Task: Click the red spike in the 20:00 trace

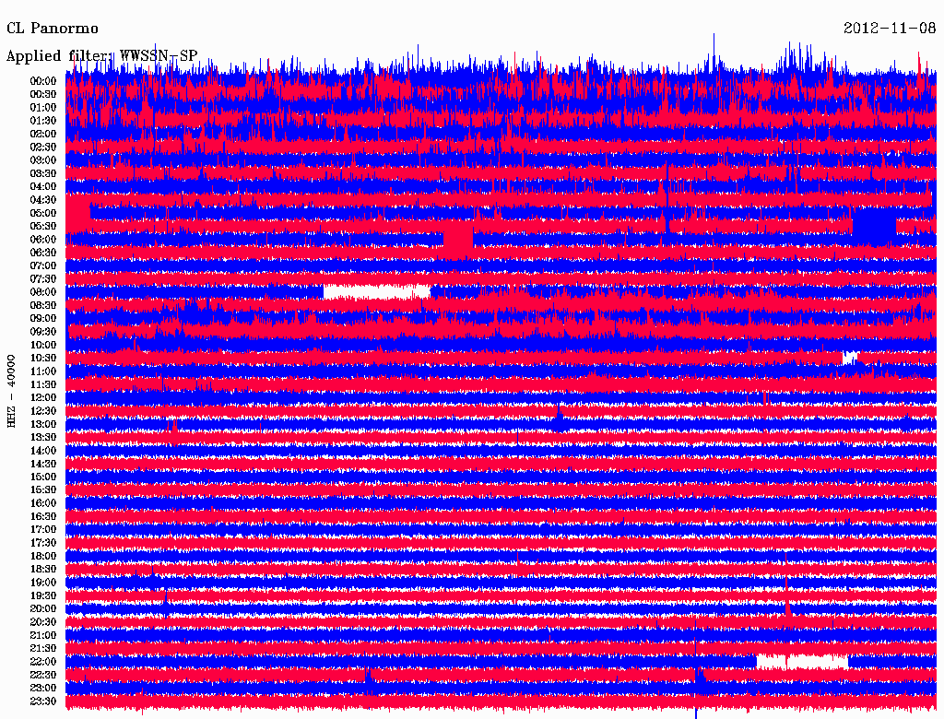Action: 788,608
